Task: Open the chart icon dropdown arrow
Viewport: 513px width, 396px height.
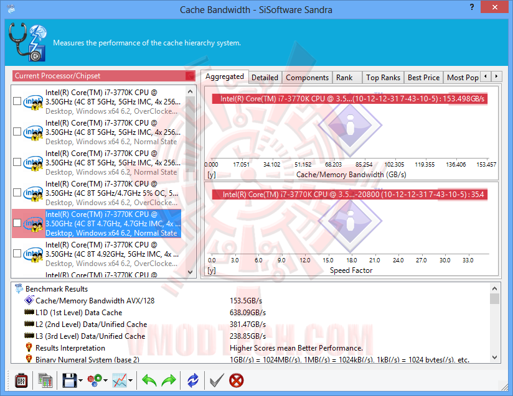Action: [130, 380]
